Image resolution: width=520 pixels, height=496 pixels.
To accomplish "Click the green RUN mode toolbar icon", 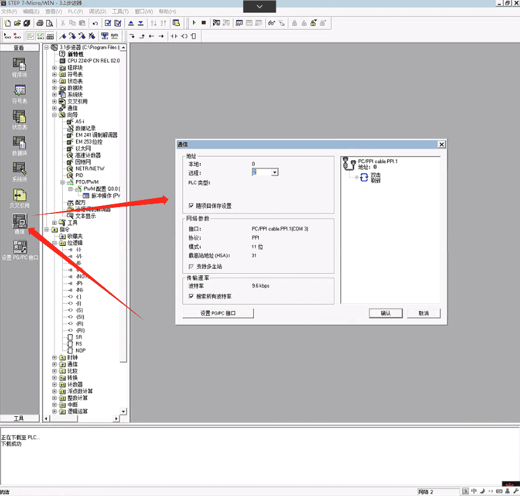I will pos(194,22).
